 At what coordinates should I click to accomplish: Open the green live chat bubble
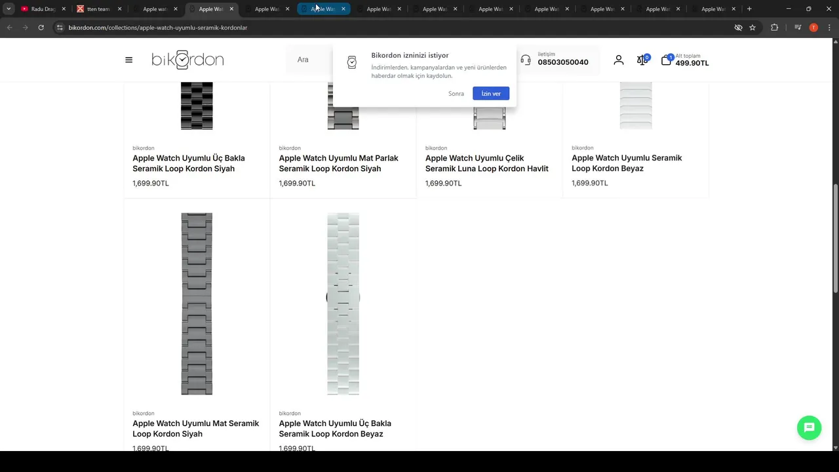(809, 427)
